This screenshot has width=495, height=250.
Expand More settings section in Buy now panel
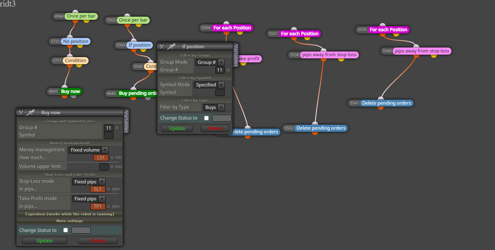70,221
